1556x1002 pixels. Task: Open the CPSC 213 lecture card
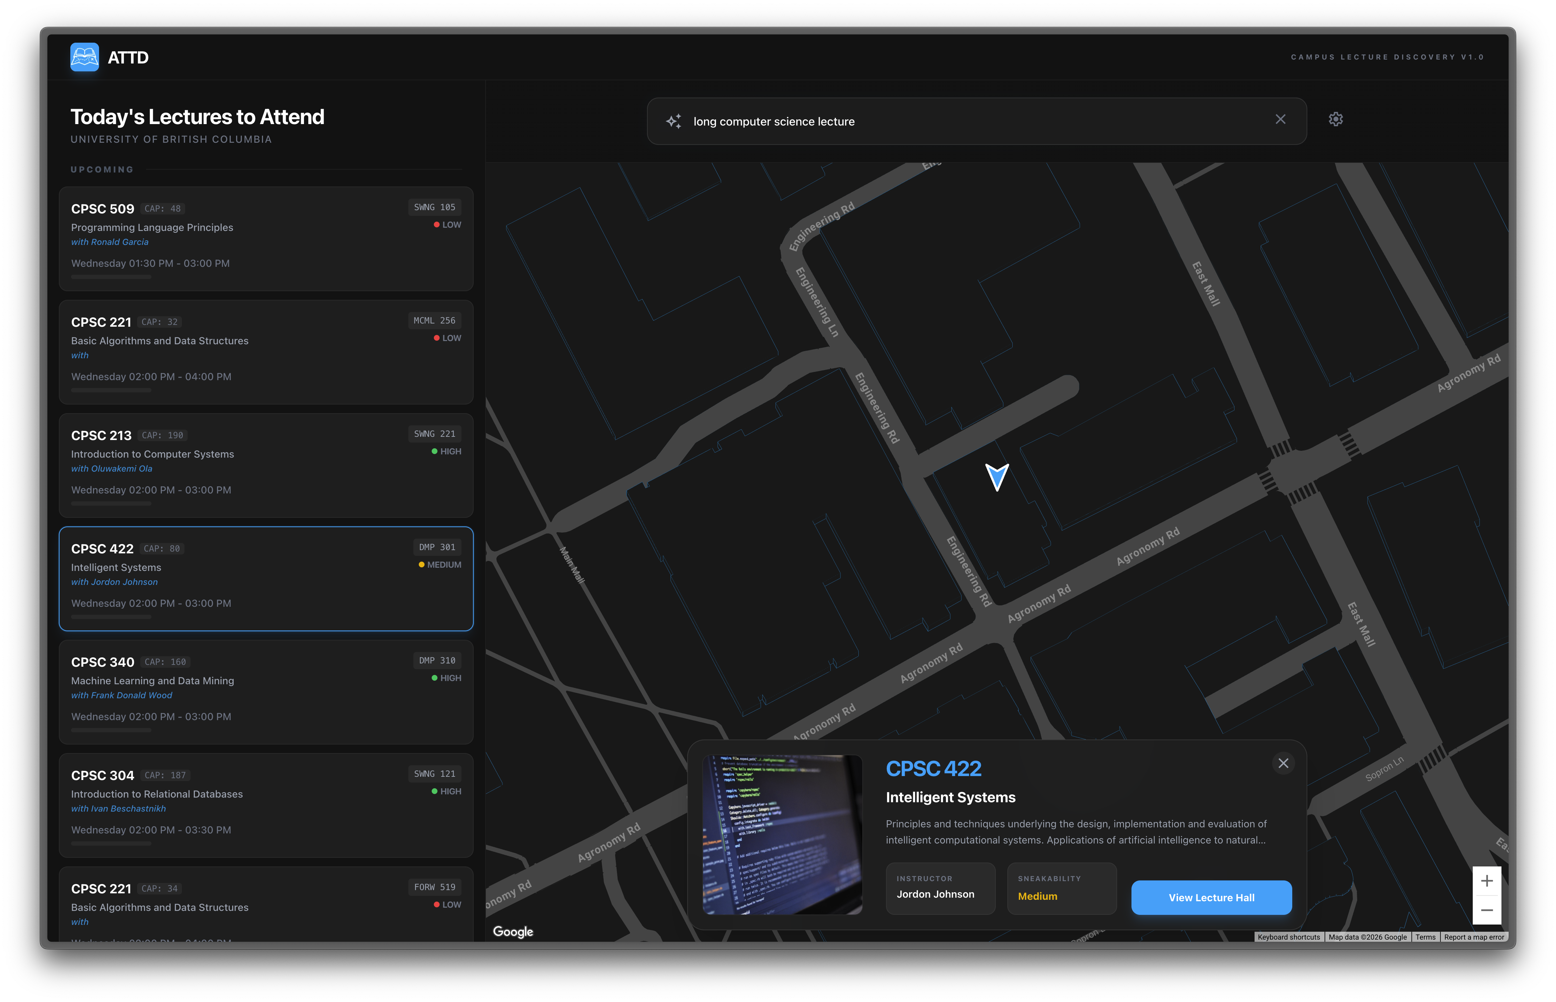266,465
